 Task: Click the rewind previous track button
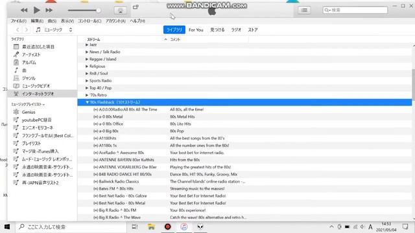[24, 10]
